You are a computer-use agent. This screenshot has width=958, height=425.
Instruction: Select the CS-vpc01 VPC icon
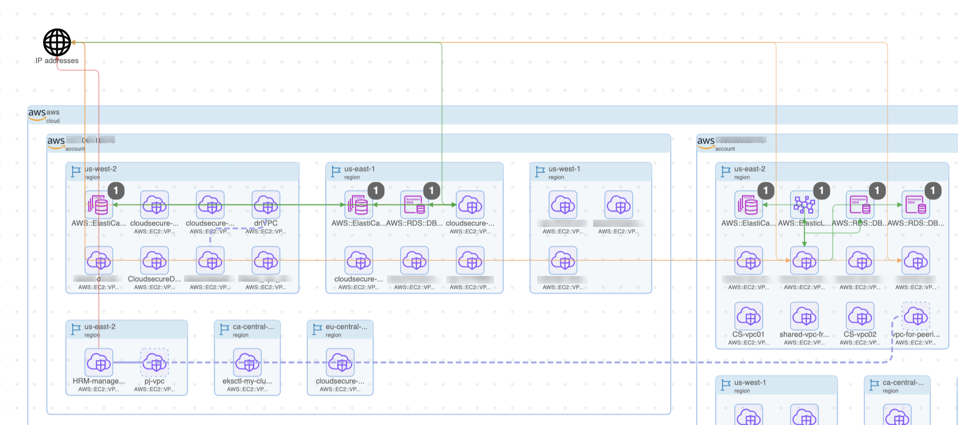tap(749, 316)
